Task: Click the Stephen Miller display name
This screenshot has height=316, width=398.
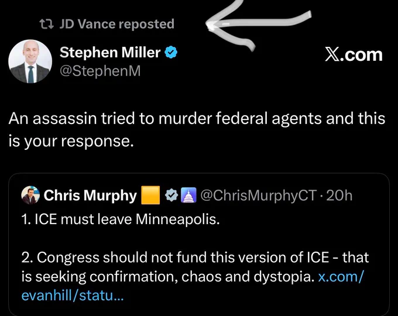Action: [x=110, y=53]
